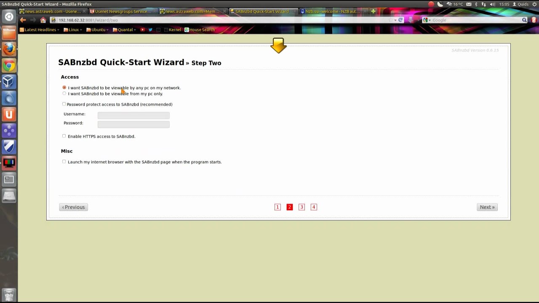The height and width of the screenshot is (303, 539).
Task: Click the Password input field
Action: (133, 124)
